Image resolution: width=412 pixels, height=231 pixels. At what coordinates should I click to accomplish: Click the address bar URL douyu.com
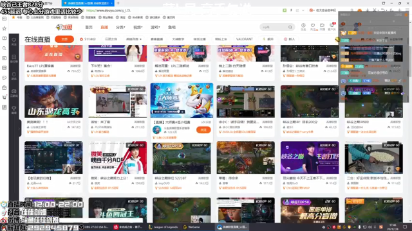(108, 10)
